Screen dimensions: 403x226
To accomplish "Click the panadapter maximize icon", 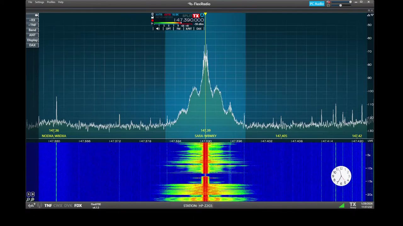I will (x=369, y=10).
